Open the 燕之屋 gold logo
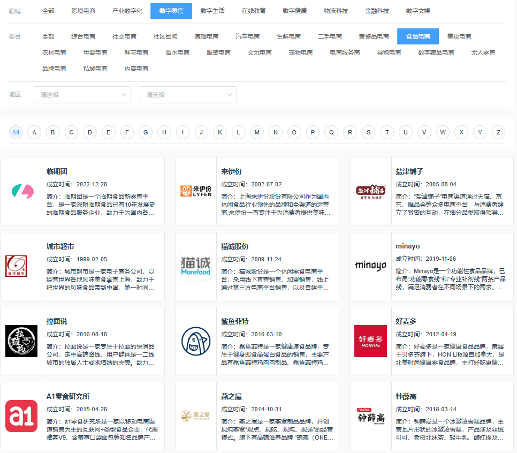 [x=195, y=416]
